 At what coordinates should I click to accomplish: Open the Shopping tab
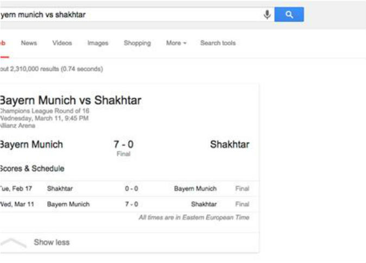pos(137,43)
